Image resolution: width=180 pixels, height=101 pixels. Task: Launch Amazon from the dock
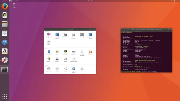pyautogui.click(x=5, y=51)
